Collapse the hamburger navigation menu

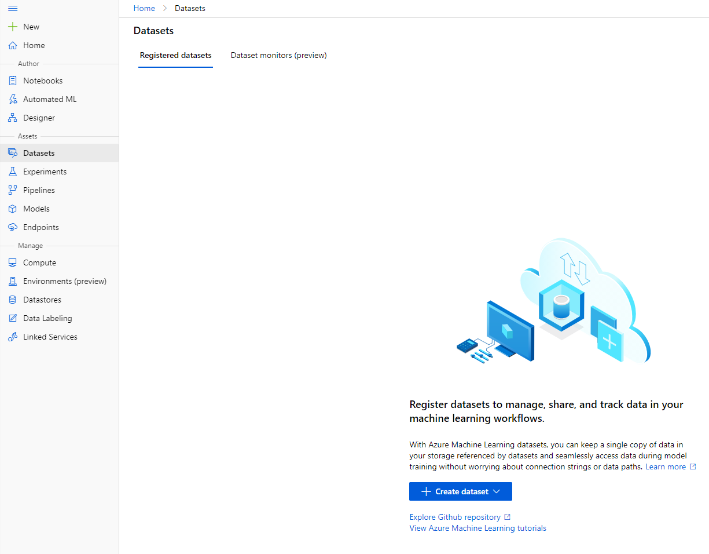click(x=13, y=9)
